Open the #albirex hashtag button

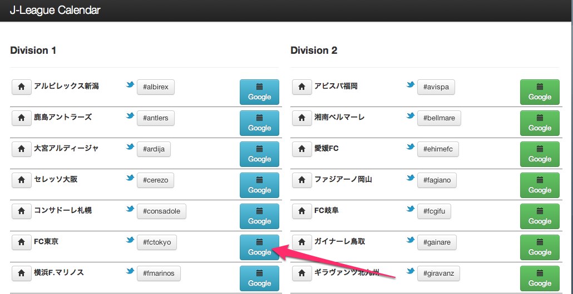pyautogui.click(x=156, y=87)
